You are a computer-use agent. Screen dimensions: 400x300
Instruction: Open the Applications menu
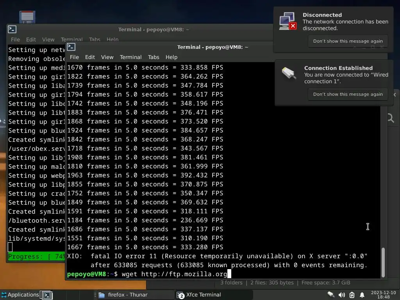(20, 295)
